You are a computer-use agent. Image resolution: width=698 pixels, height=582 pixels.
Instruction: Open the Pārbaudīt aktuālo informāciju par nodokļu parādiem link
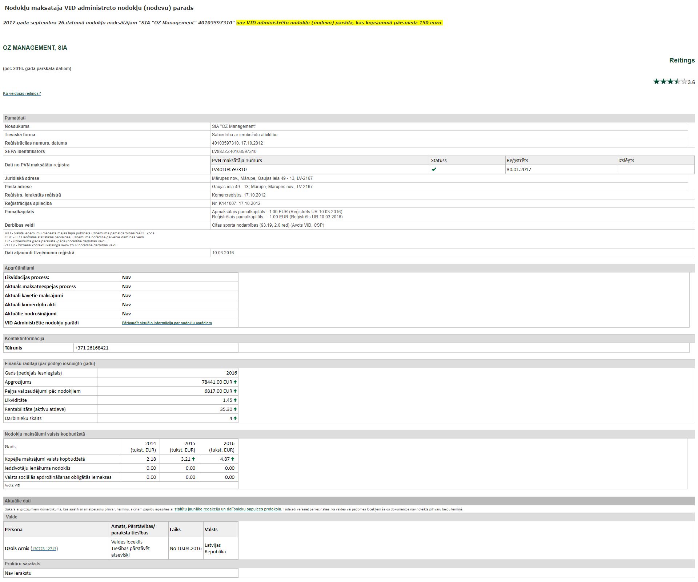[x=167, y=323]
